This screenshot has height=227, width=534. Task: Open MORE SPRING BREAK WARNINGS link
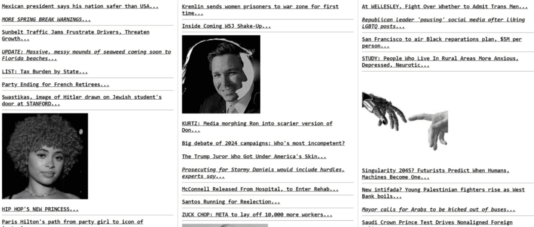[46, 20]
